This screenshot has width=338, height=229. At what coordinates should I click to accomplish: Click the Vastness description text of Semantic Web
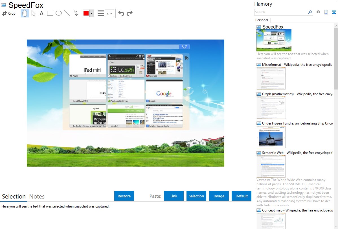[x=294, y=192]
